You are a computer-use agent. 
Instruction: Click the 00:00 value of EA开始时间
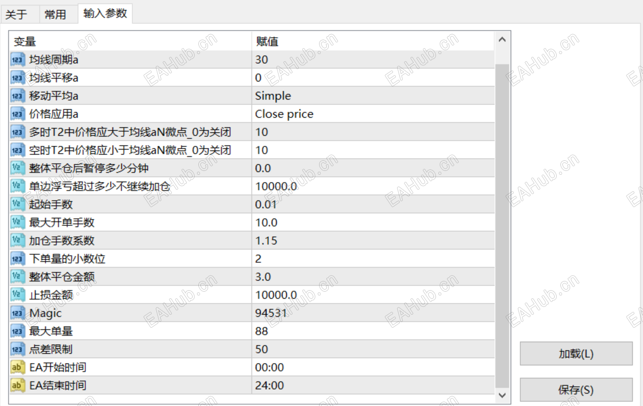tap(338, 367)
